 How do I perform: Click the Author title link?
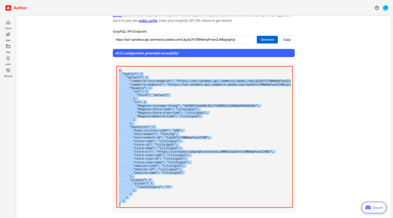(x=20, y=8)
